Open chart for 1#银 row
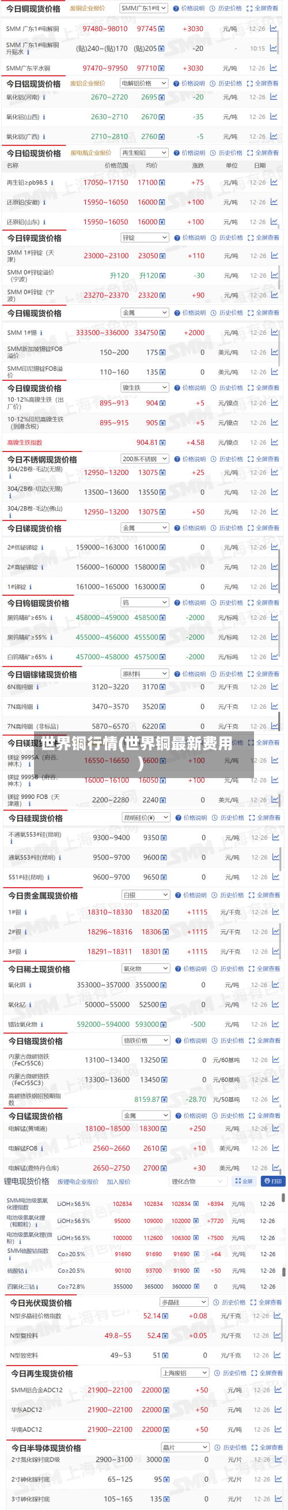Screen dimensions: 288x1510 pyautogui.click(x=276, y=912)
